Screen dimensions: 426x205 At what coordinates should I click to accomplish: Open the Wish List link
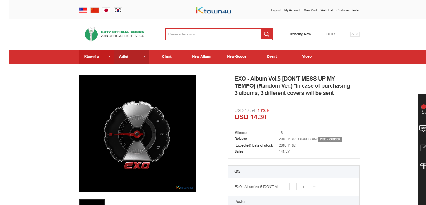click(327, 10)
